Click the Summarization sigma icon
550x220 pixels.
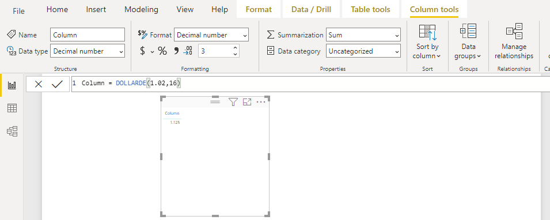[x=271, y=35]
